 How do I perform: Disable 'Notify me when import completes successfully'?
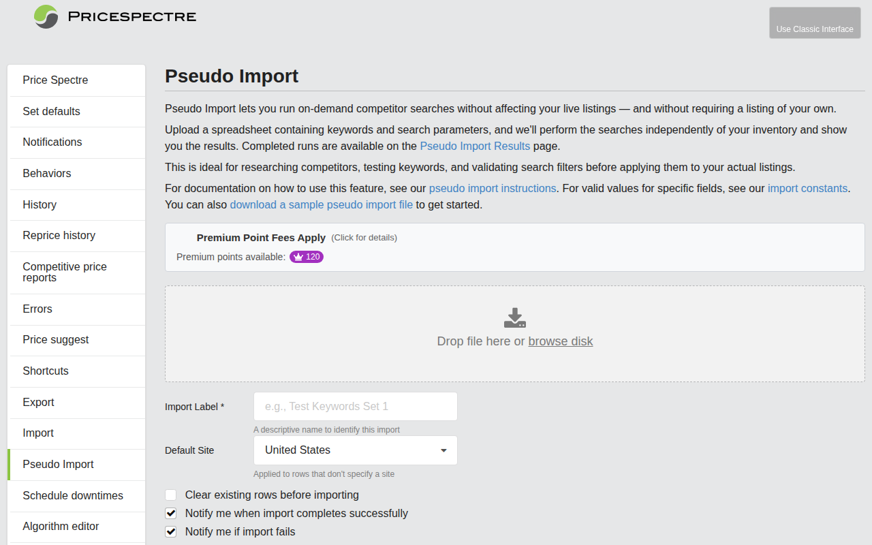pyautogui.click(x=170, y=513)
